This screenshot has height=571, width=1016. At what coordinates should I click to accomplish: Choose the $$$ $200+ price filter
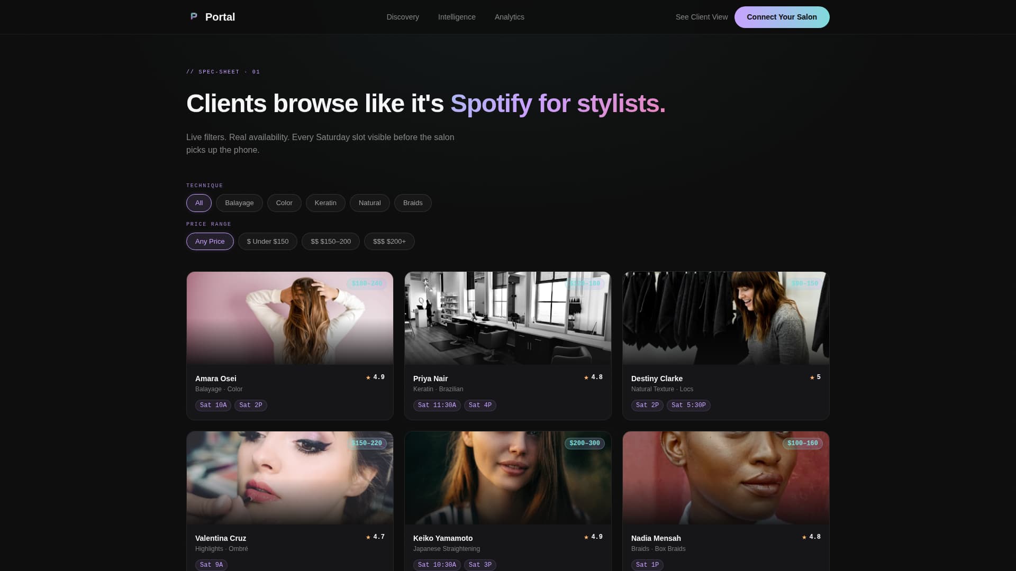pos(389,242)
